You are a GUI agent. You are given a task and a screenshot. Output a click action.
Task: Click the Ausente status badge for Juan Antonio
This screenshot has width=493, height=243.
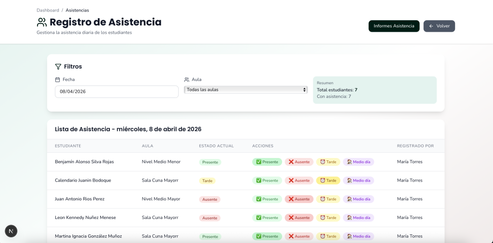pyautogui.click(x=210, y=199)
